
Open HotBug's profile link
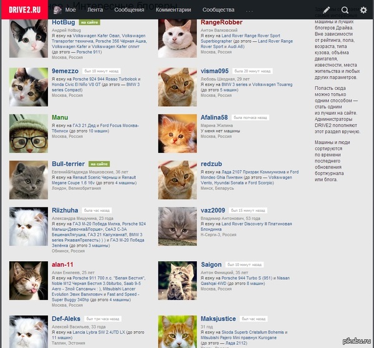click(x=64, y=22)
